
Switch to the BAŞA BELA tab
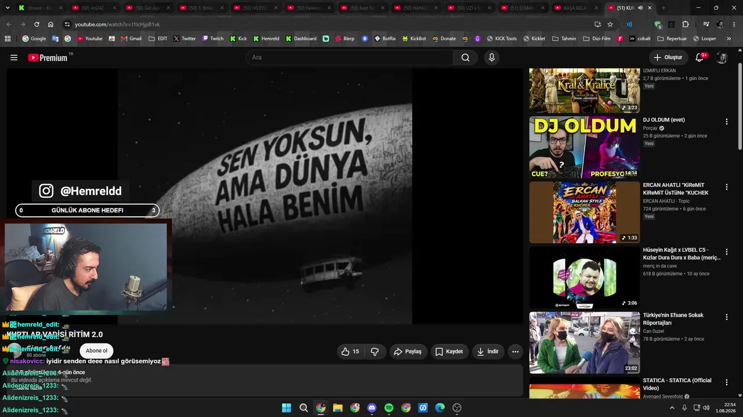(x=576, y=8)
